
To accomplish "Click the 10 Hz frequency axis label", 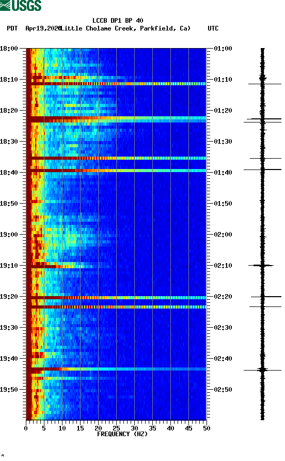I will coord(62,428).
